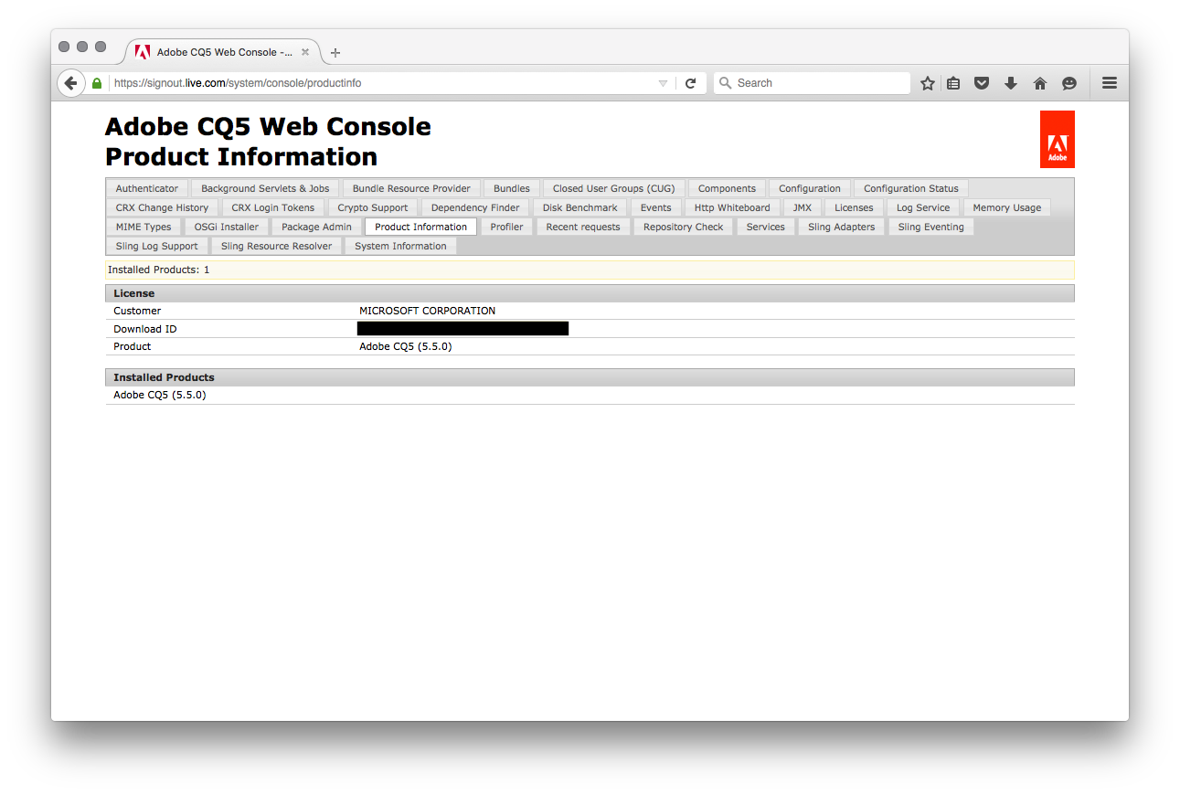The width and height of the screenshot is (1180, 794).
Task: Open the Configuration tab
Action: [810, 188]
